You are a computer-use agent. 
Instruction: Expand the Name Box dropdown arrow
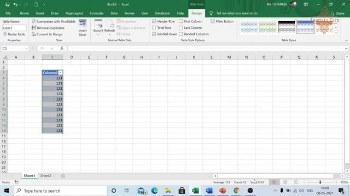pos(26,48)
